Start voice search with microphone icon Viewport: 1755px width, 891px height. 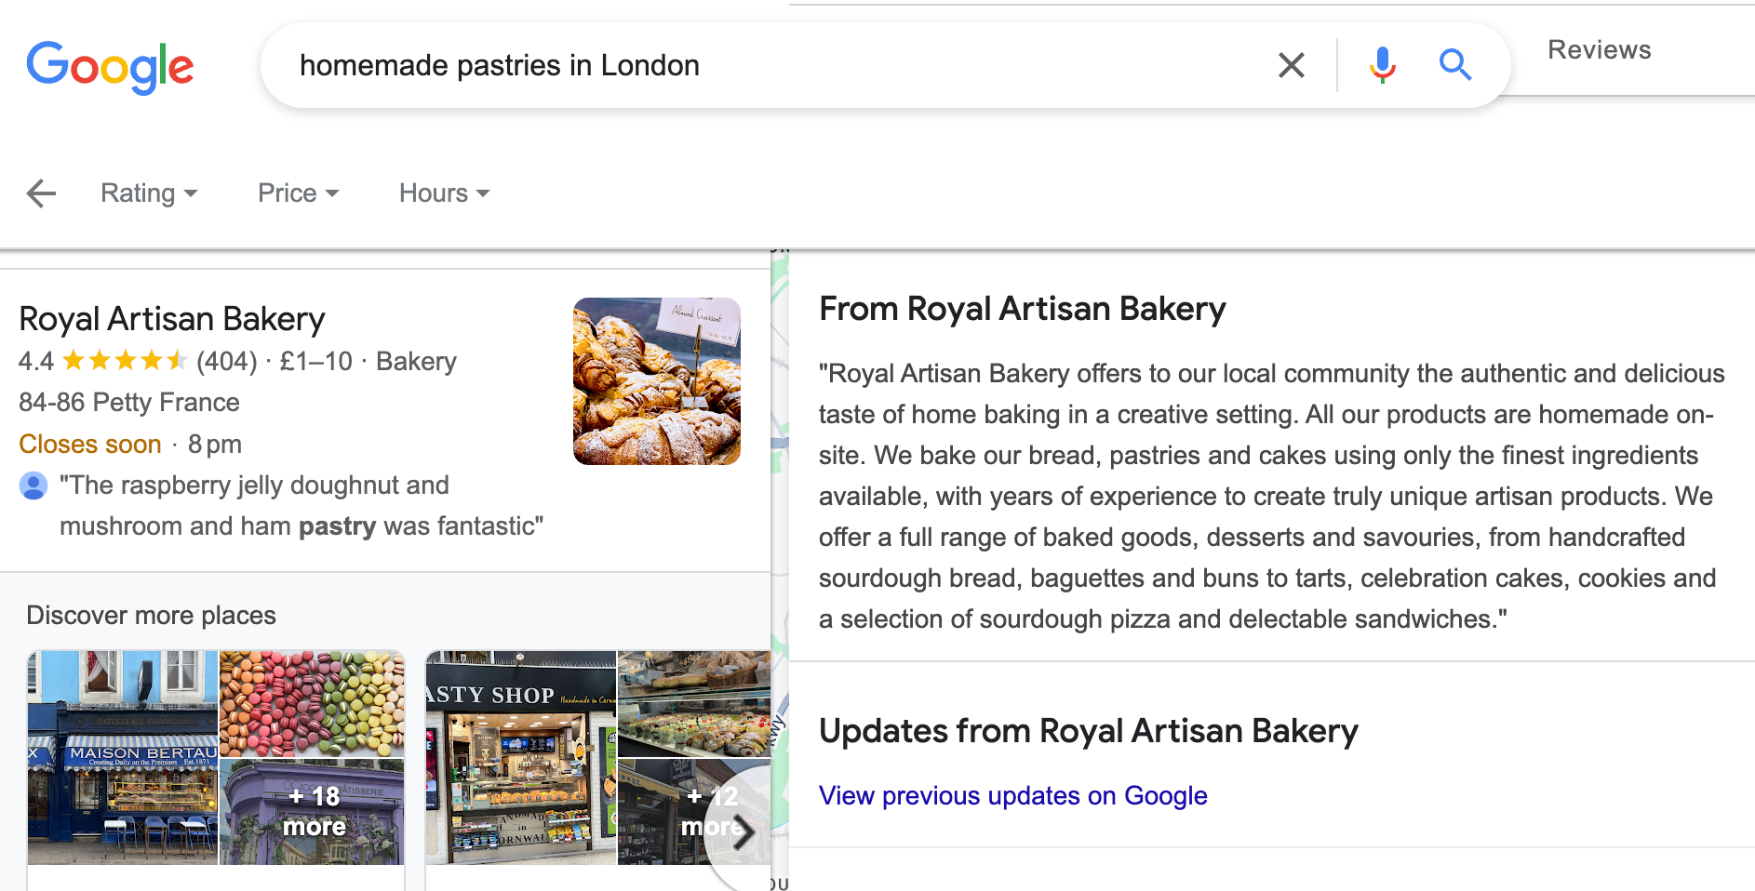pyautogui.click(x=1382, y=65)
